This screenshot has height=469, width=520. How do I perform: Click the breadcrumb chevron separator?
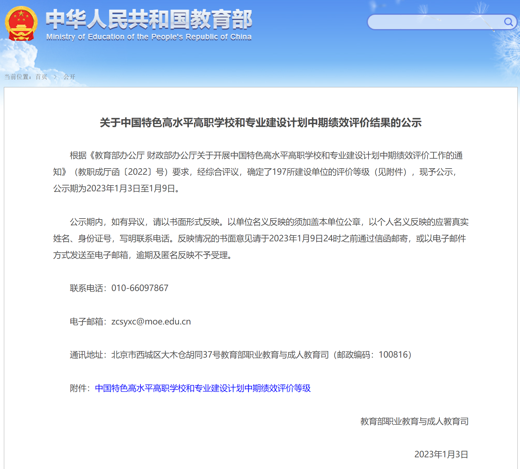click(x=55, y=77)
